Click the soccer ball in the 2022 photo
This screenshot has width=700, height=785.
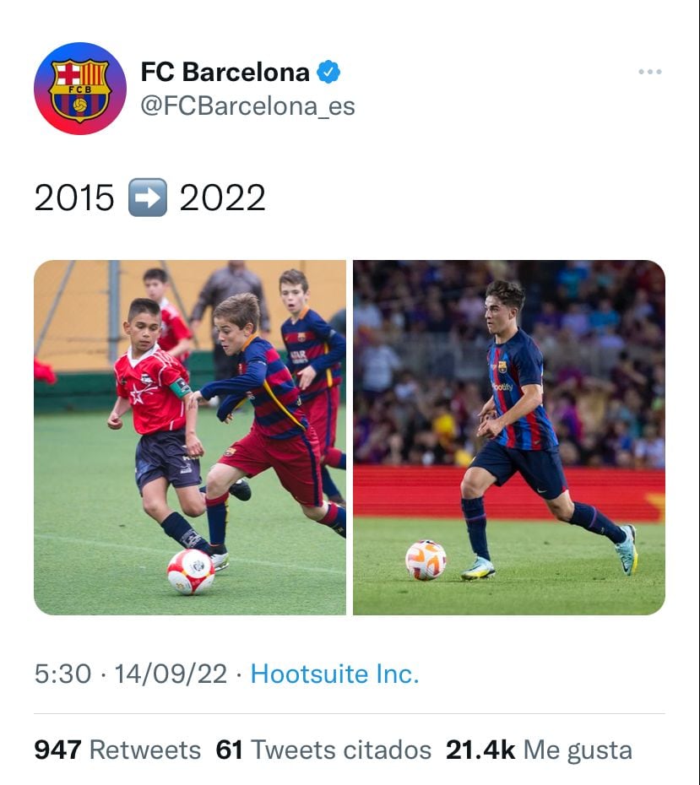(x=425, y=560)
